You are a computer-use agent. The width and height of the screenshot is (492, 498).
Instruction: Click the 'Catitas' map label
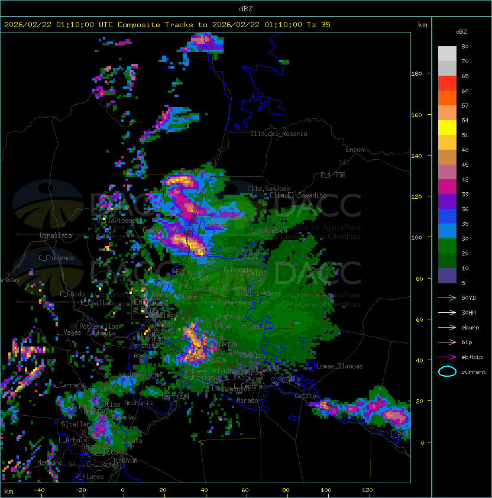click(307, 396)
